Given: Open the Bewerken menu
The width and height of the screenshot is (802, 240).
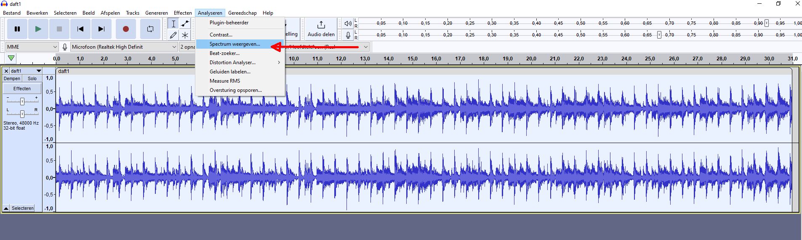Looking at the screenshot, I should (37, 13).
